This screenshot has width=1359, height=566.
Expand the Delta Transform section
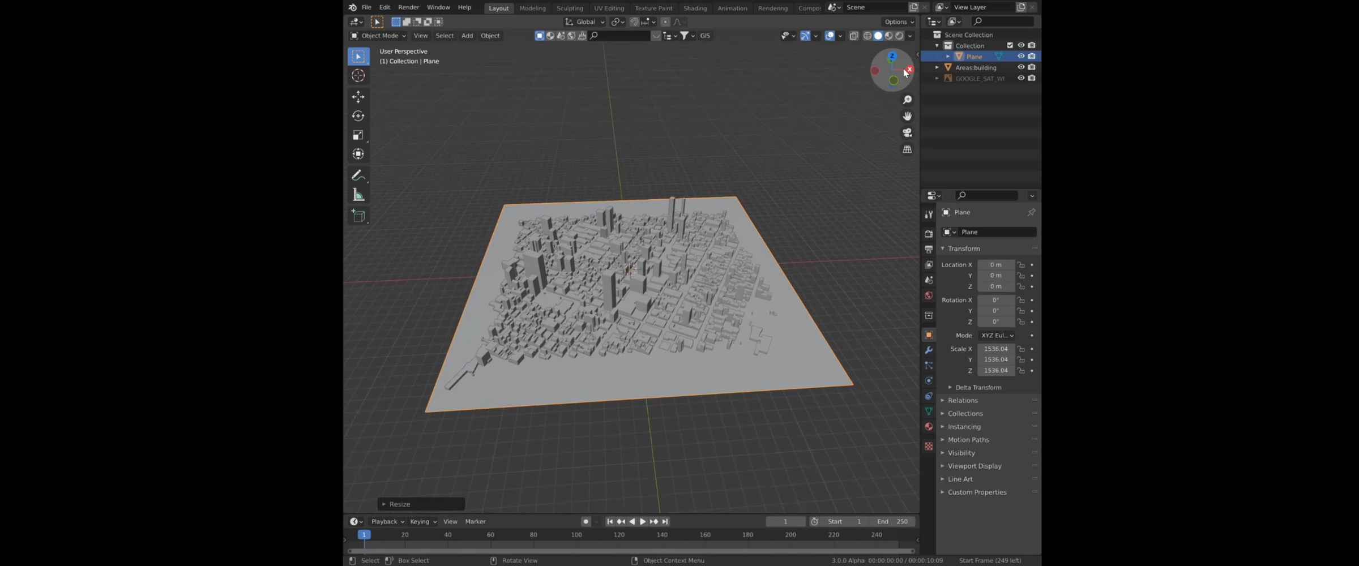point(978,387)
